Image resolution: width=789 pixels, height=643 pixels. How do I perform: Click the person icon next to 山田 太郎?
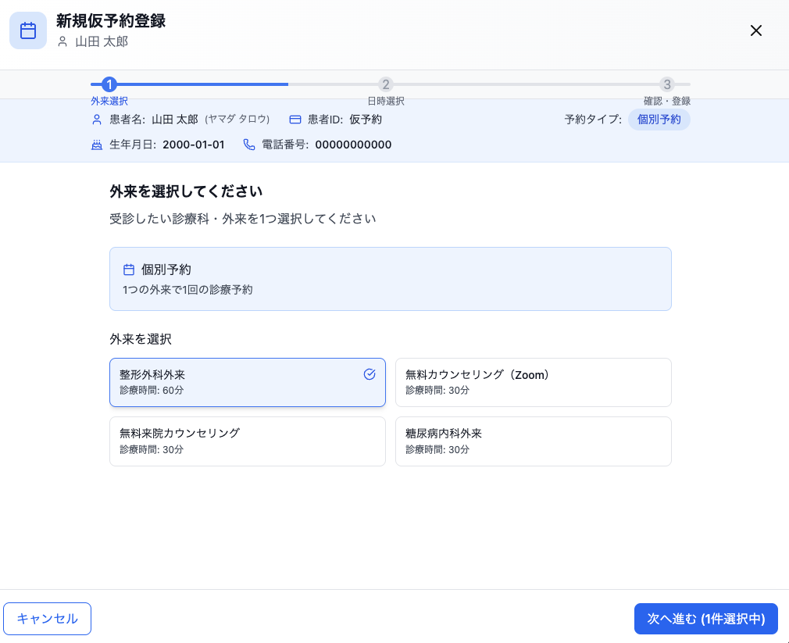coord(62,43)
